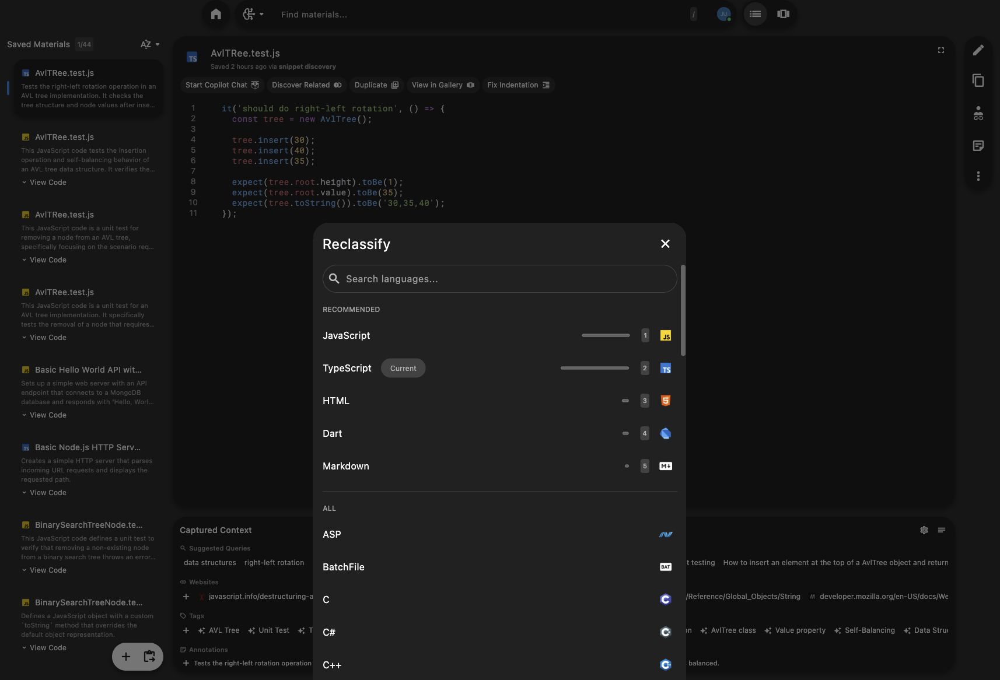
Task: Expand View Code under second AvlTRee.test.js
Action: 44,183
